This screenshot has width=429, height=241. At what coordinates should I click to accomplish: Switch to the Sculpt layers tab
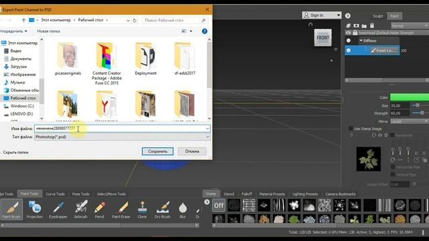pos(378,16)
